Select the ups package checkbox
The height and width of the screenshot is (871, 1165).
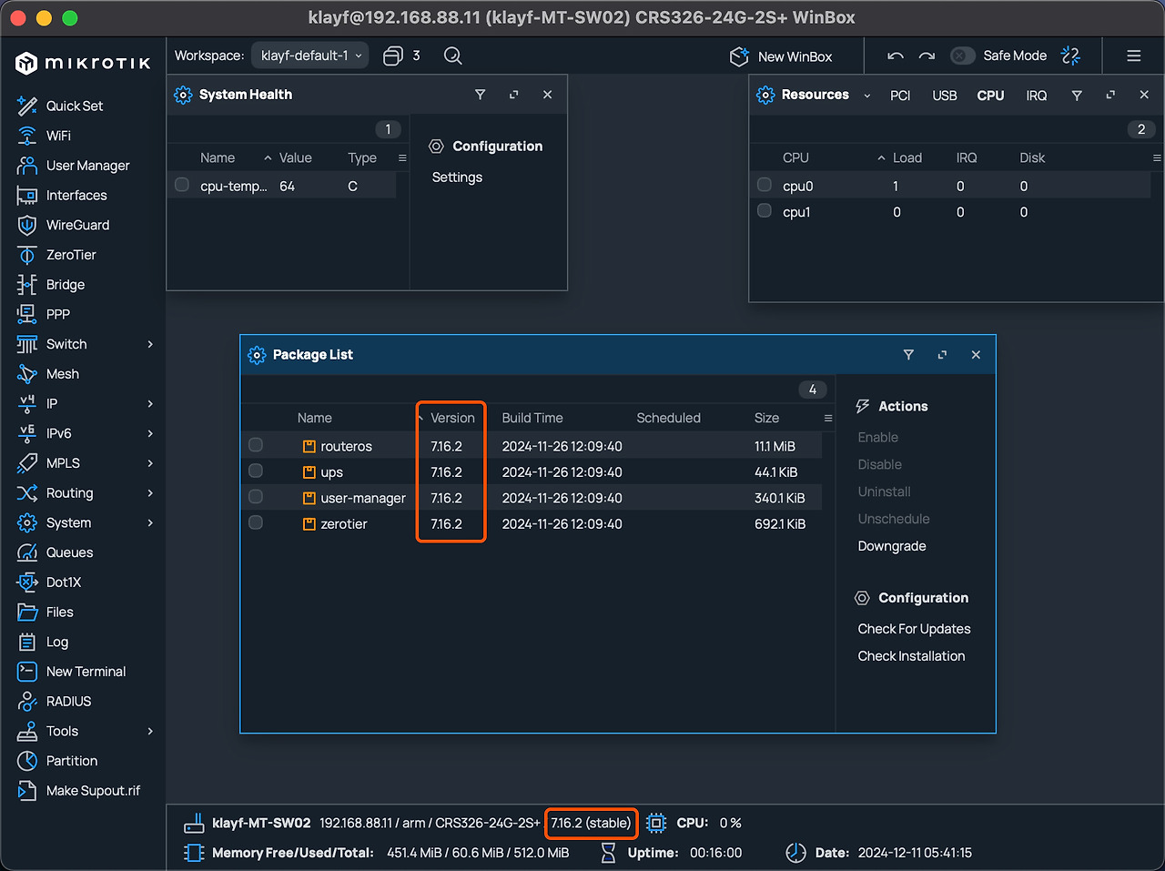coord(256,471)
